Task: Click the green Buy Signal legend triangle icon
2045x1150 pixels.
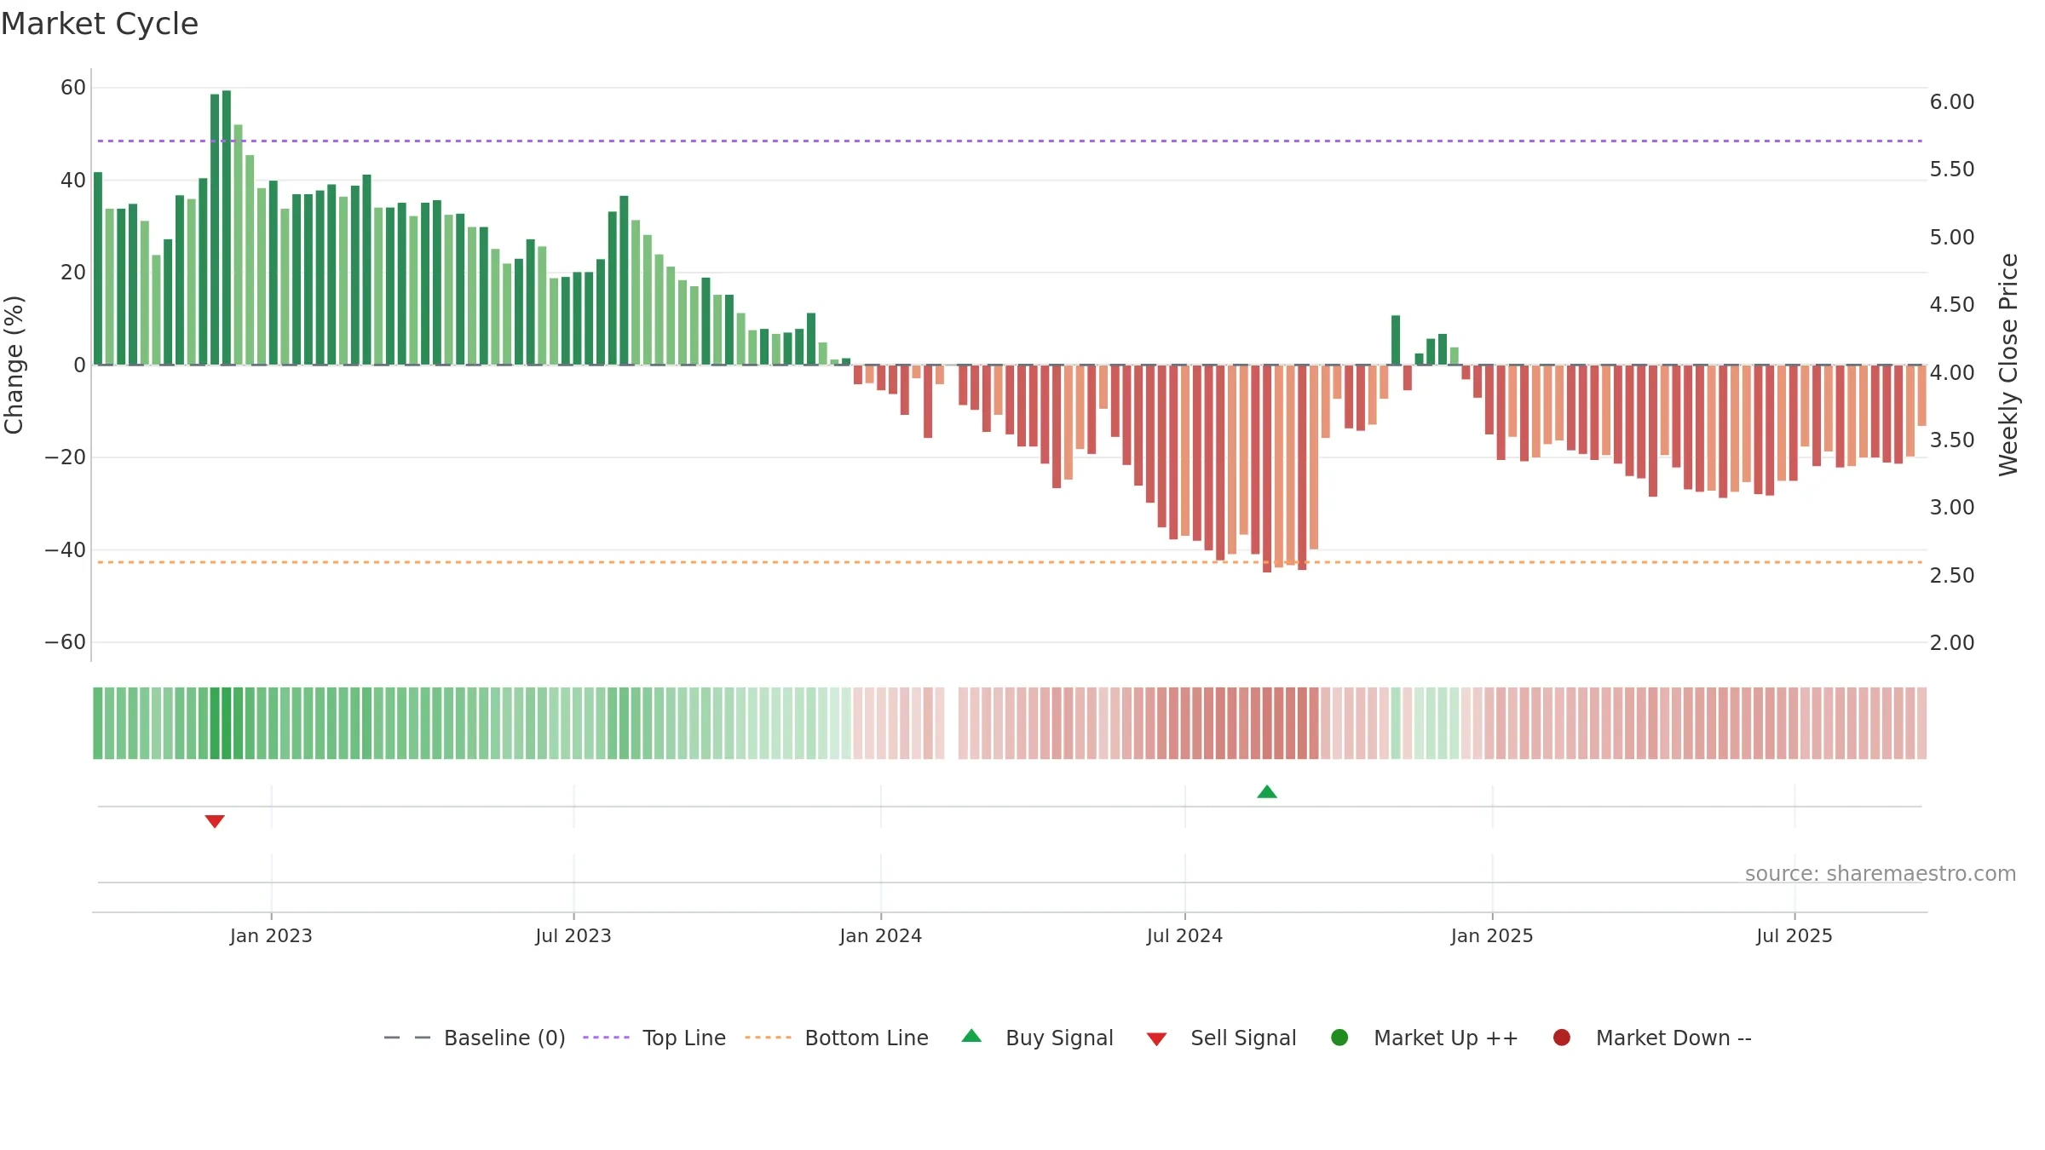Action: point(971,1036)
